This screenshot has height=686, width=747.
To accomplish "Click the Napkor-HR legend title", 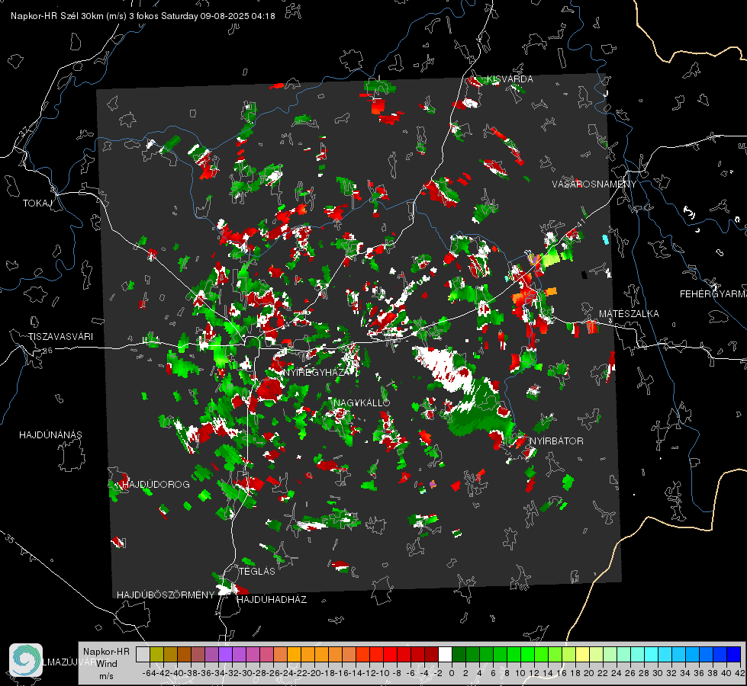I will 106,652.
